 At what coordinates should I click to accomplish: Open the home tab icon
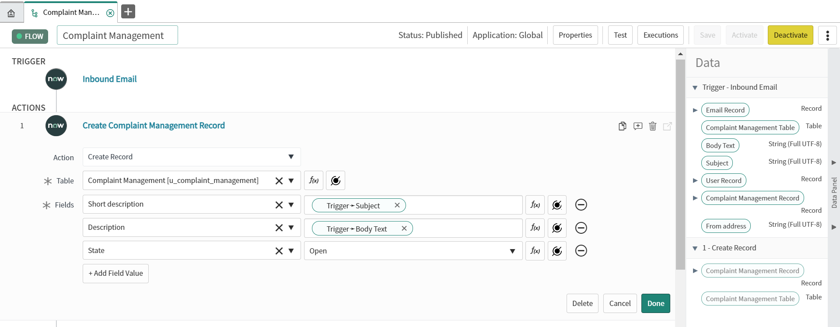click(x=11, y=13)
